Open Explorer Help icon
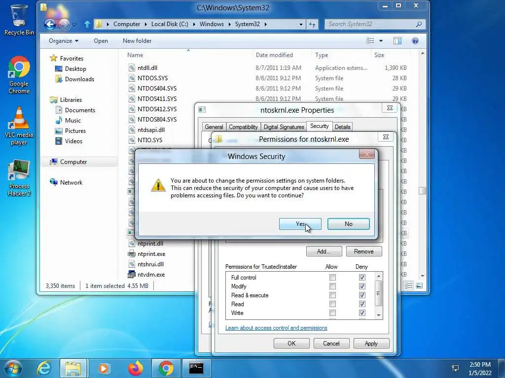 pyautogui.click(x=415, y=41)
